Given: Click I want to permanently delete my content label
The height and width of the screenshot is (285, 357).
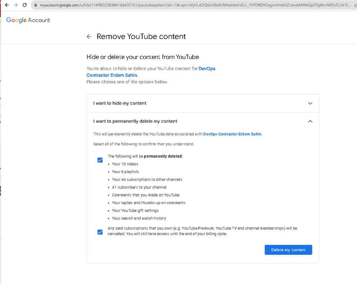Looking at the screenshot, I should pyautogui.click(x=135, y=121).
